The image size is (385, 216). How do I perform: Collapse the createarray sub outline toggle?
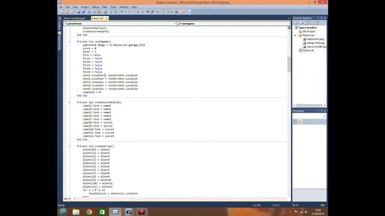tap(70, 146)
